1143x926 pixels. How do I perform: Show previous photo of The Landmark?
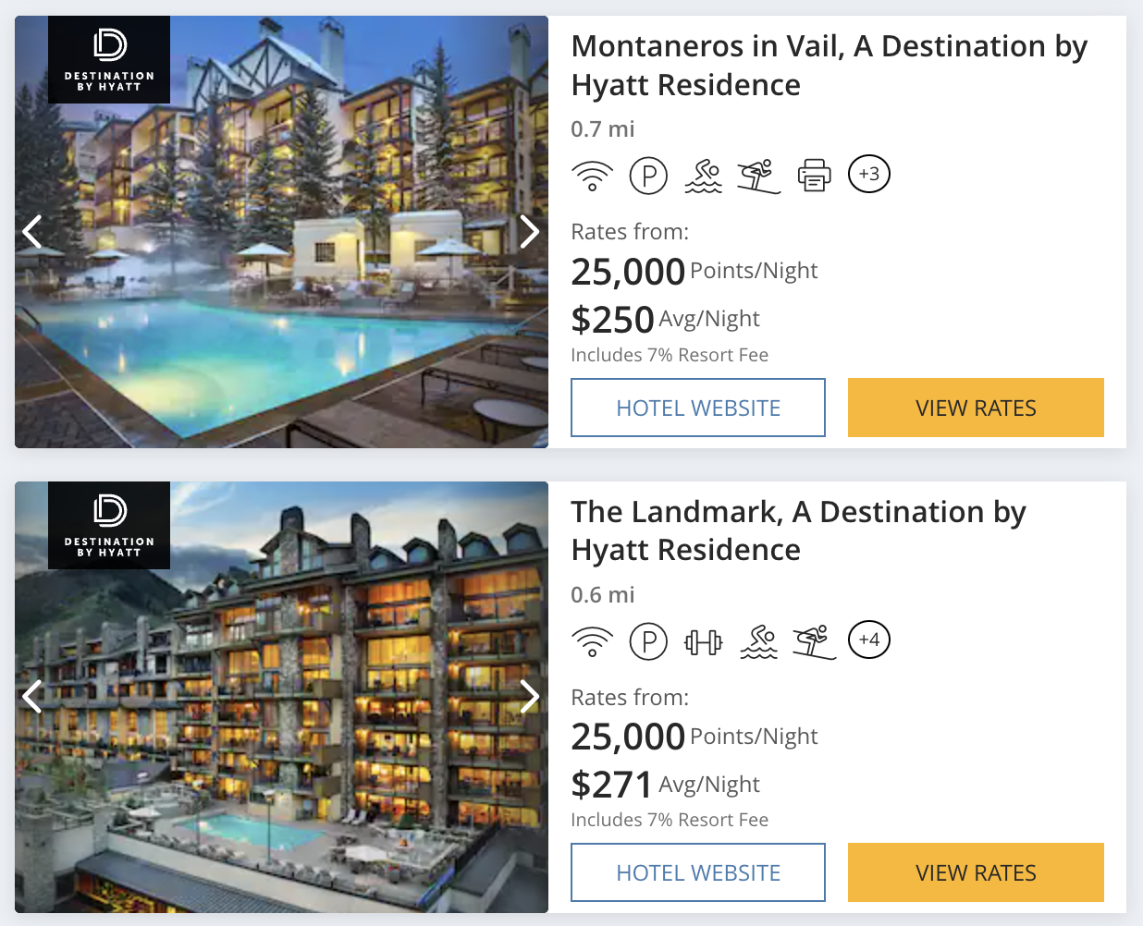coord(32,697)
